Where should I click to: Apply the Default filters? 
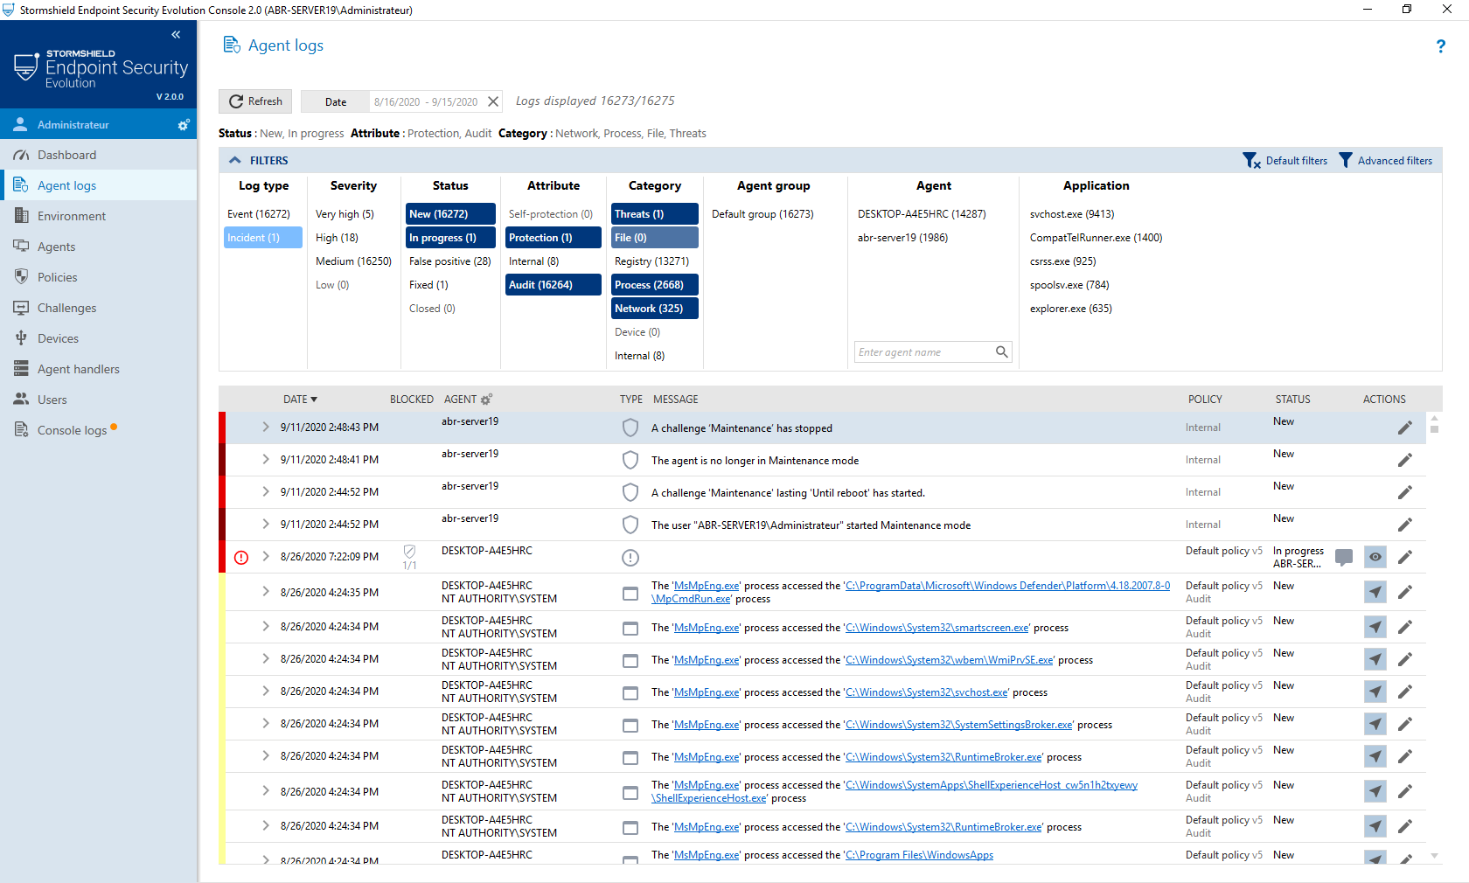[1285, 160]
